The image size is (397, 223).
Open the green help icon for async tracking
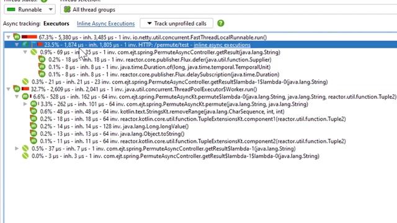coord(221,24)
